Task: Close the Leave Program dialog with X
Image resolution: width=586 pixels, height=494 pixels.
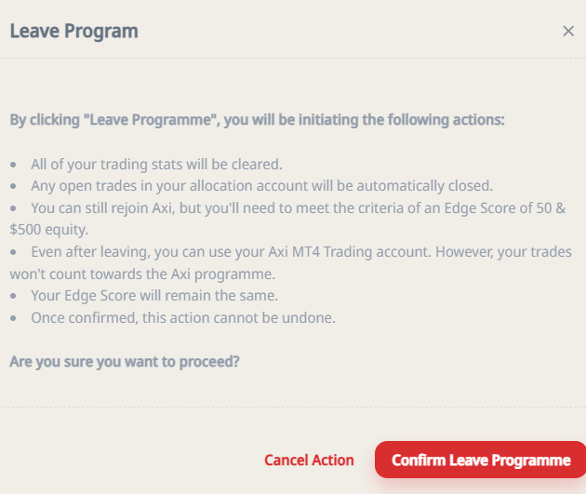Action: [x=568, y=31]
